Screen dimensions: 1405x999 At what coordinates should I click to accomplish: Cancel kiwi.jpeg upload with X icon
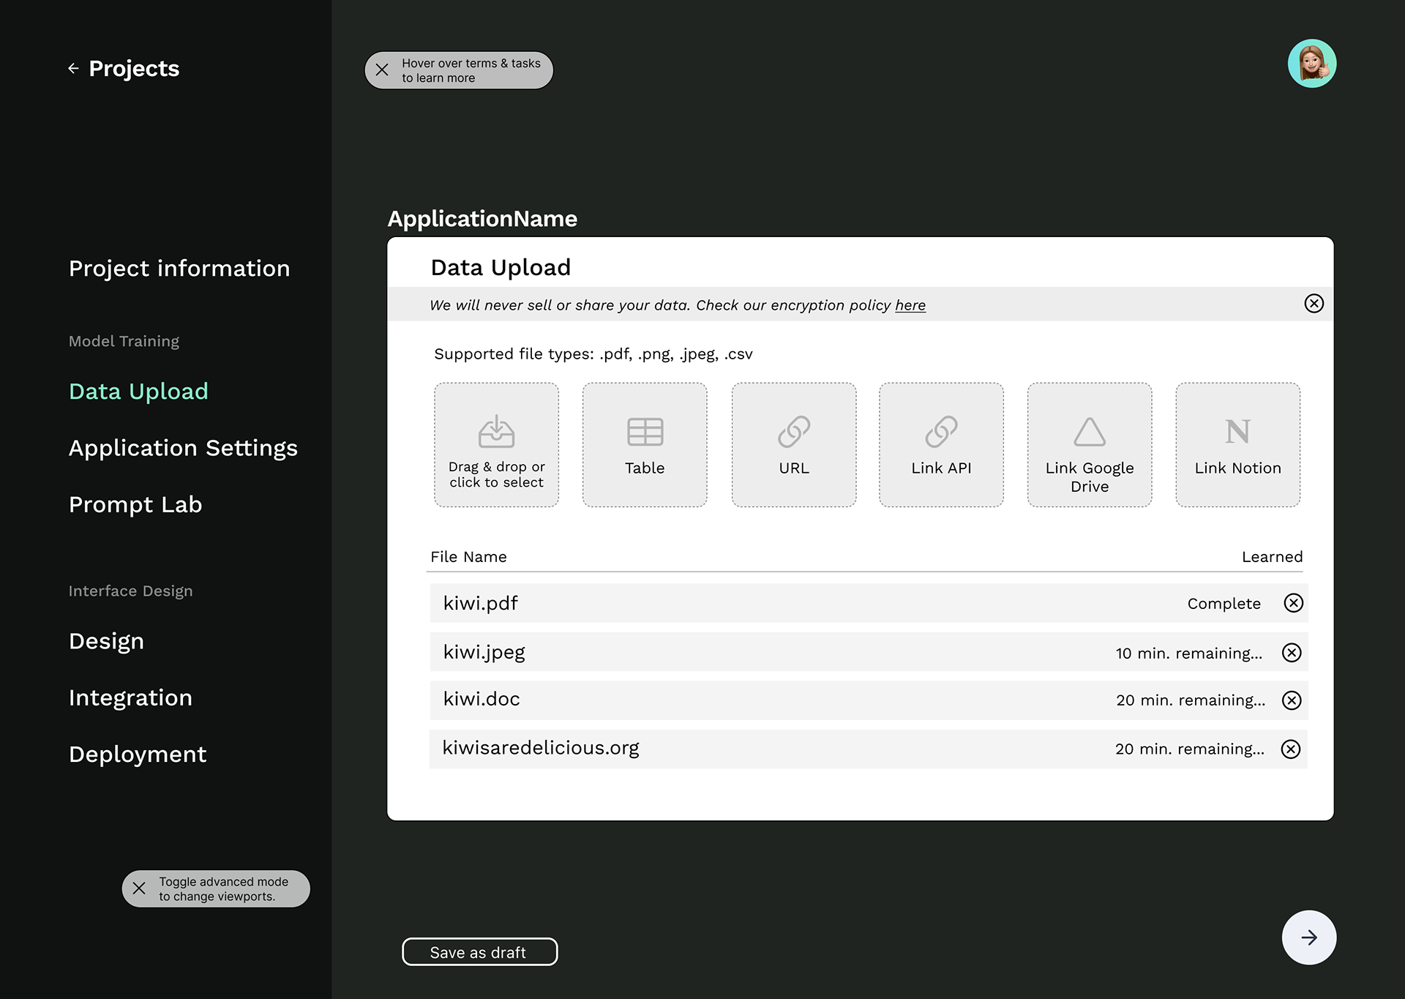tap(1292, 653)
